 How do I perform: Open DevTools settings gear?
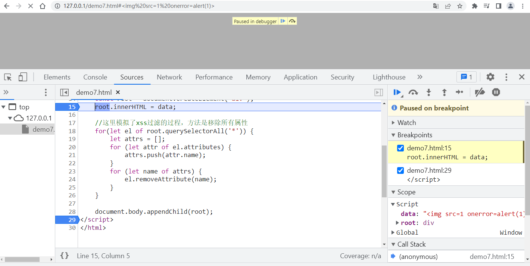[490, 77]
